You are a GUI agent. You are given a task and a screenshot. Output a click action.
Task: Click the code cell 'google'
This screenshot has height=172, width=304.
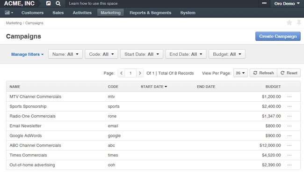coord(114,136)
